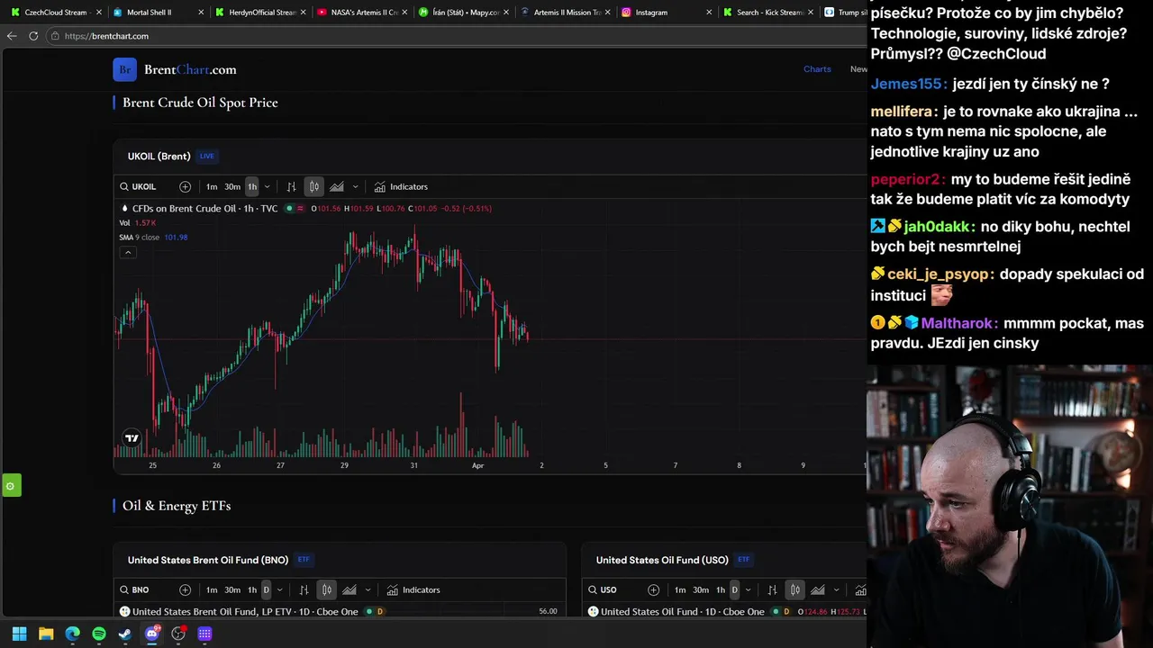Reload the brentchart.com page
The image size is (1153, 648).
coord(33,36)
